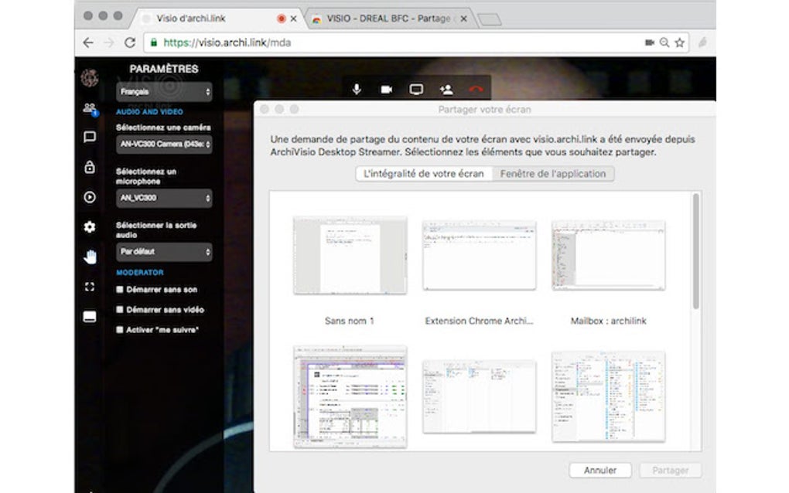
Task: Open the camera selection dropdown AN-VC300
Action: pos(163,144)
